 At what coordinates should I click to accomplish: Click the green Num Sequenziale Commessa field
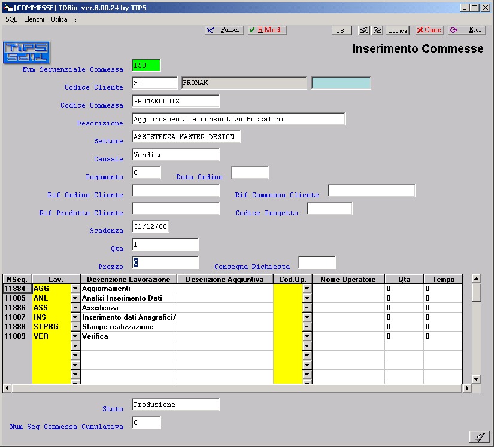146,65
